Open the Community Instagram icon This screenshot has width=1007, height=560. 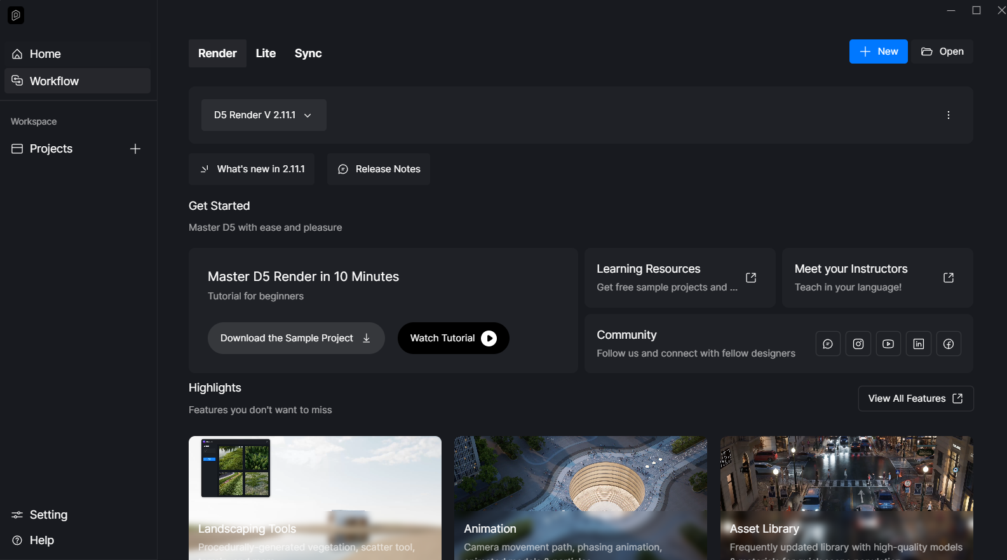(x=858, y=344)
